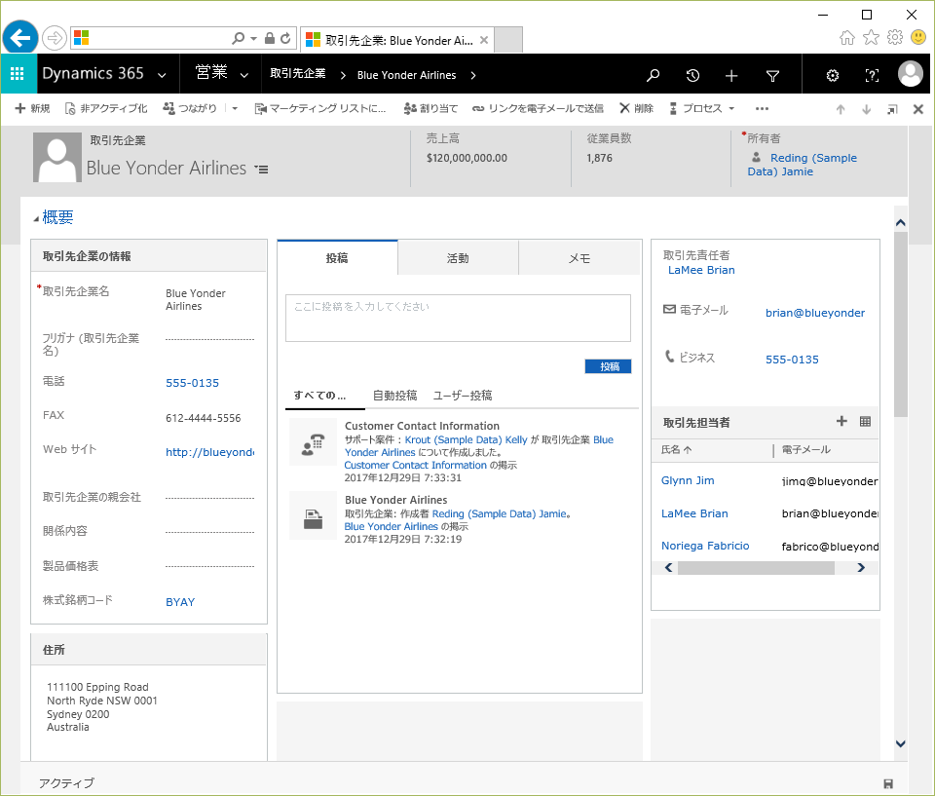
Task: Expand 営業 area dropdown chevron
Action: pyautogui.click(x=243, y=76)
